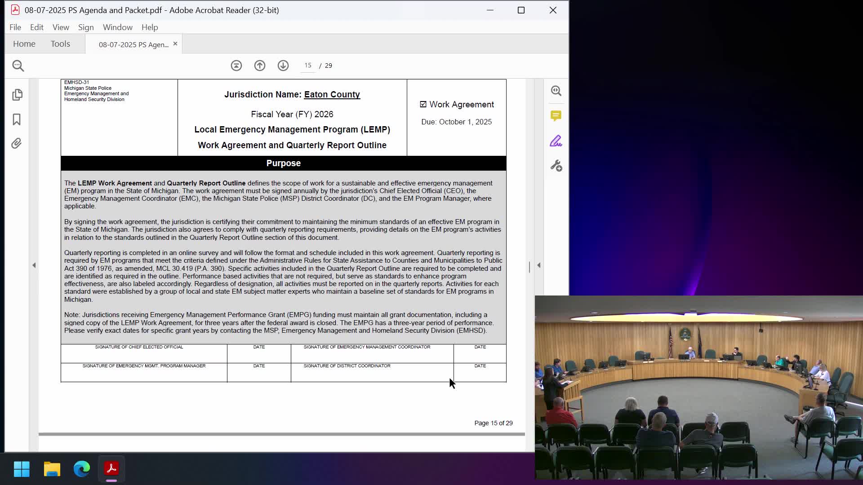863x485 pixels.
Task: Go to next page with down arrow
Action: pos(283,66)
